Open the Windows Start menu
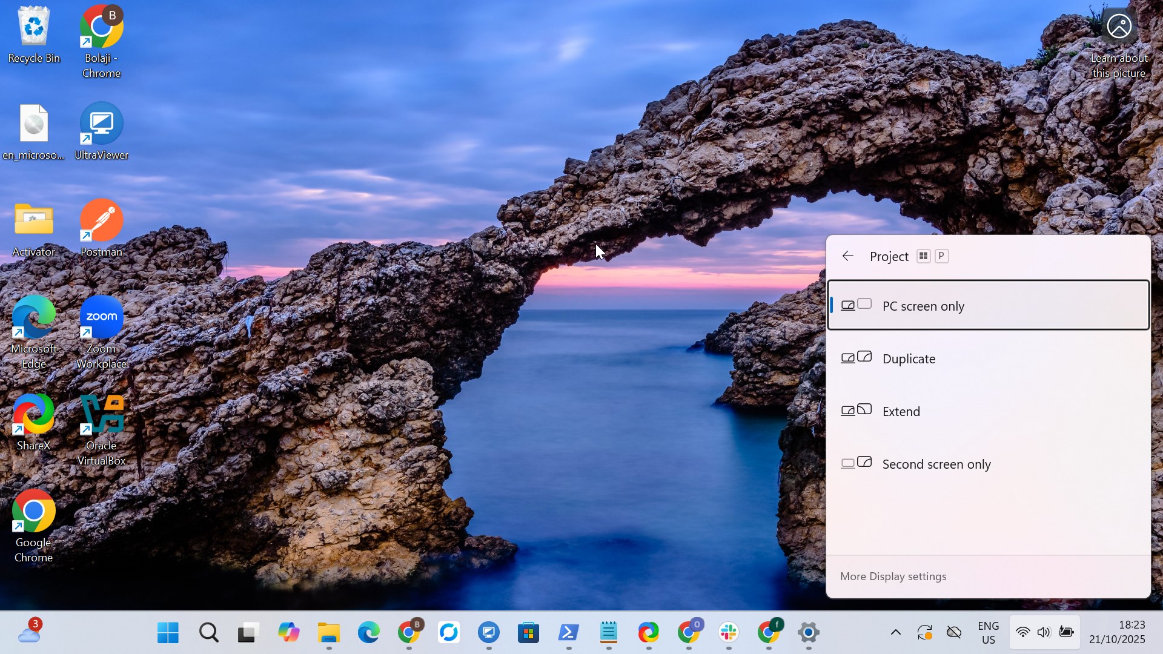Screen dimensions: 1163x654 click(168, 633)
